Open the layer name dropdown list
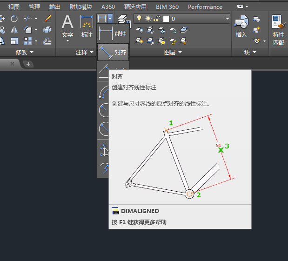The image size is (288, 261). [x=227, y=19]
